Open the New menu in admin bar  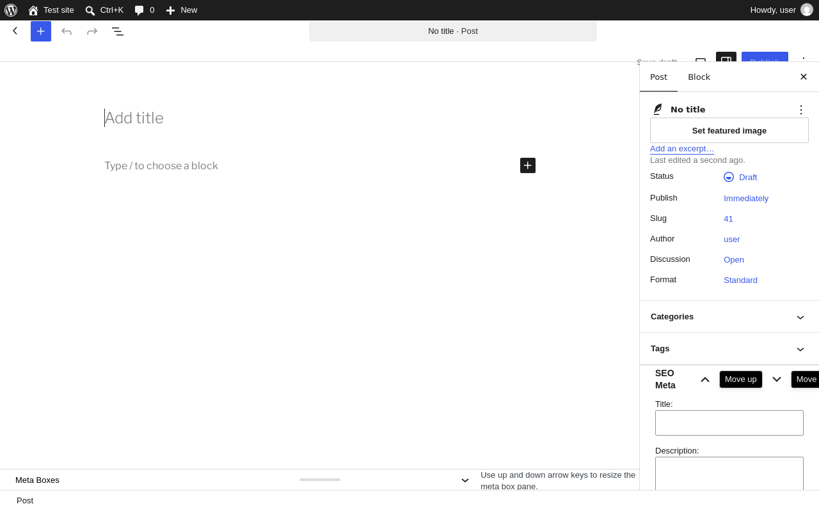(182, 10)
